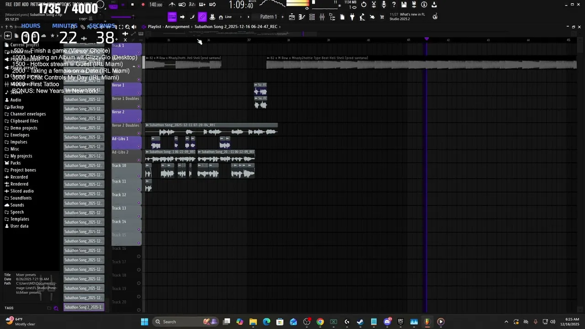585x329 pixels.
Task: Click the audio editor scissors icon
Action: (x=374, y=5)
